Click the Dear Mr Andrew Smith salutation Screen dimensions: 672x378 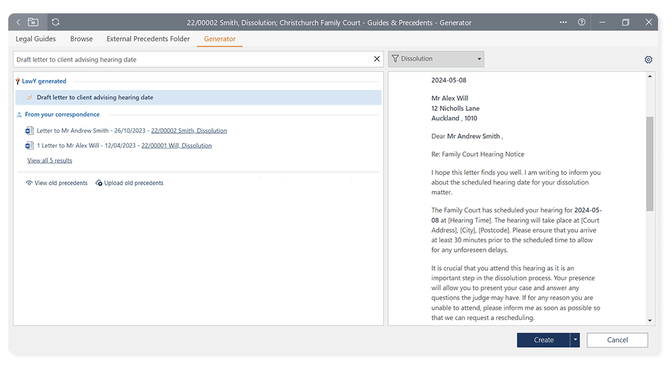(467, 136)
